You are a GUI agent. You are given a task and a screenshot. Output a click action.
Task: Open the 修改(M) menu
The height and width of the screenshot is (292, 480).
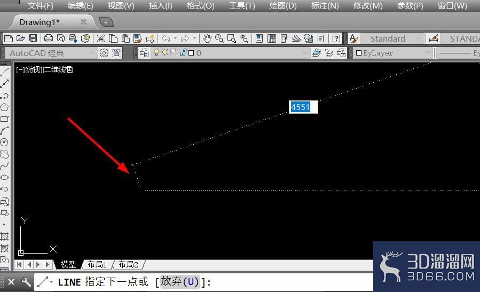click(x=368, y=6)
